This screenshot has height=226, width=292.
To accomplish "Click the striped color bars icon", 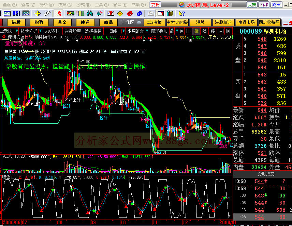I will [x=80, y=13].
